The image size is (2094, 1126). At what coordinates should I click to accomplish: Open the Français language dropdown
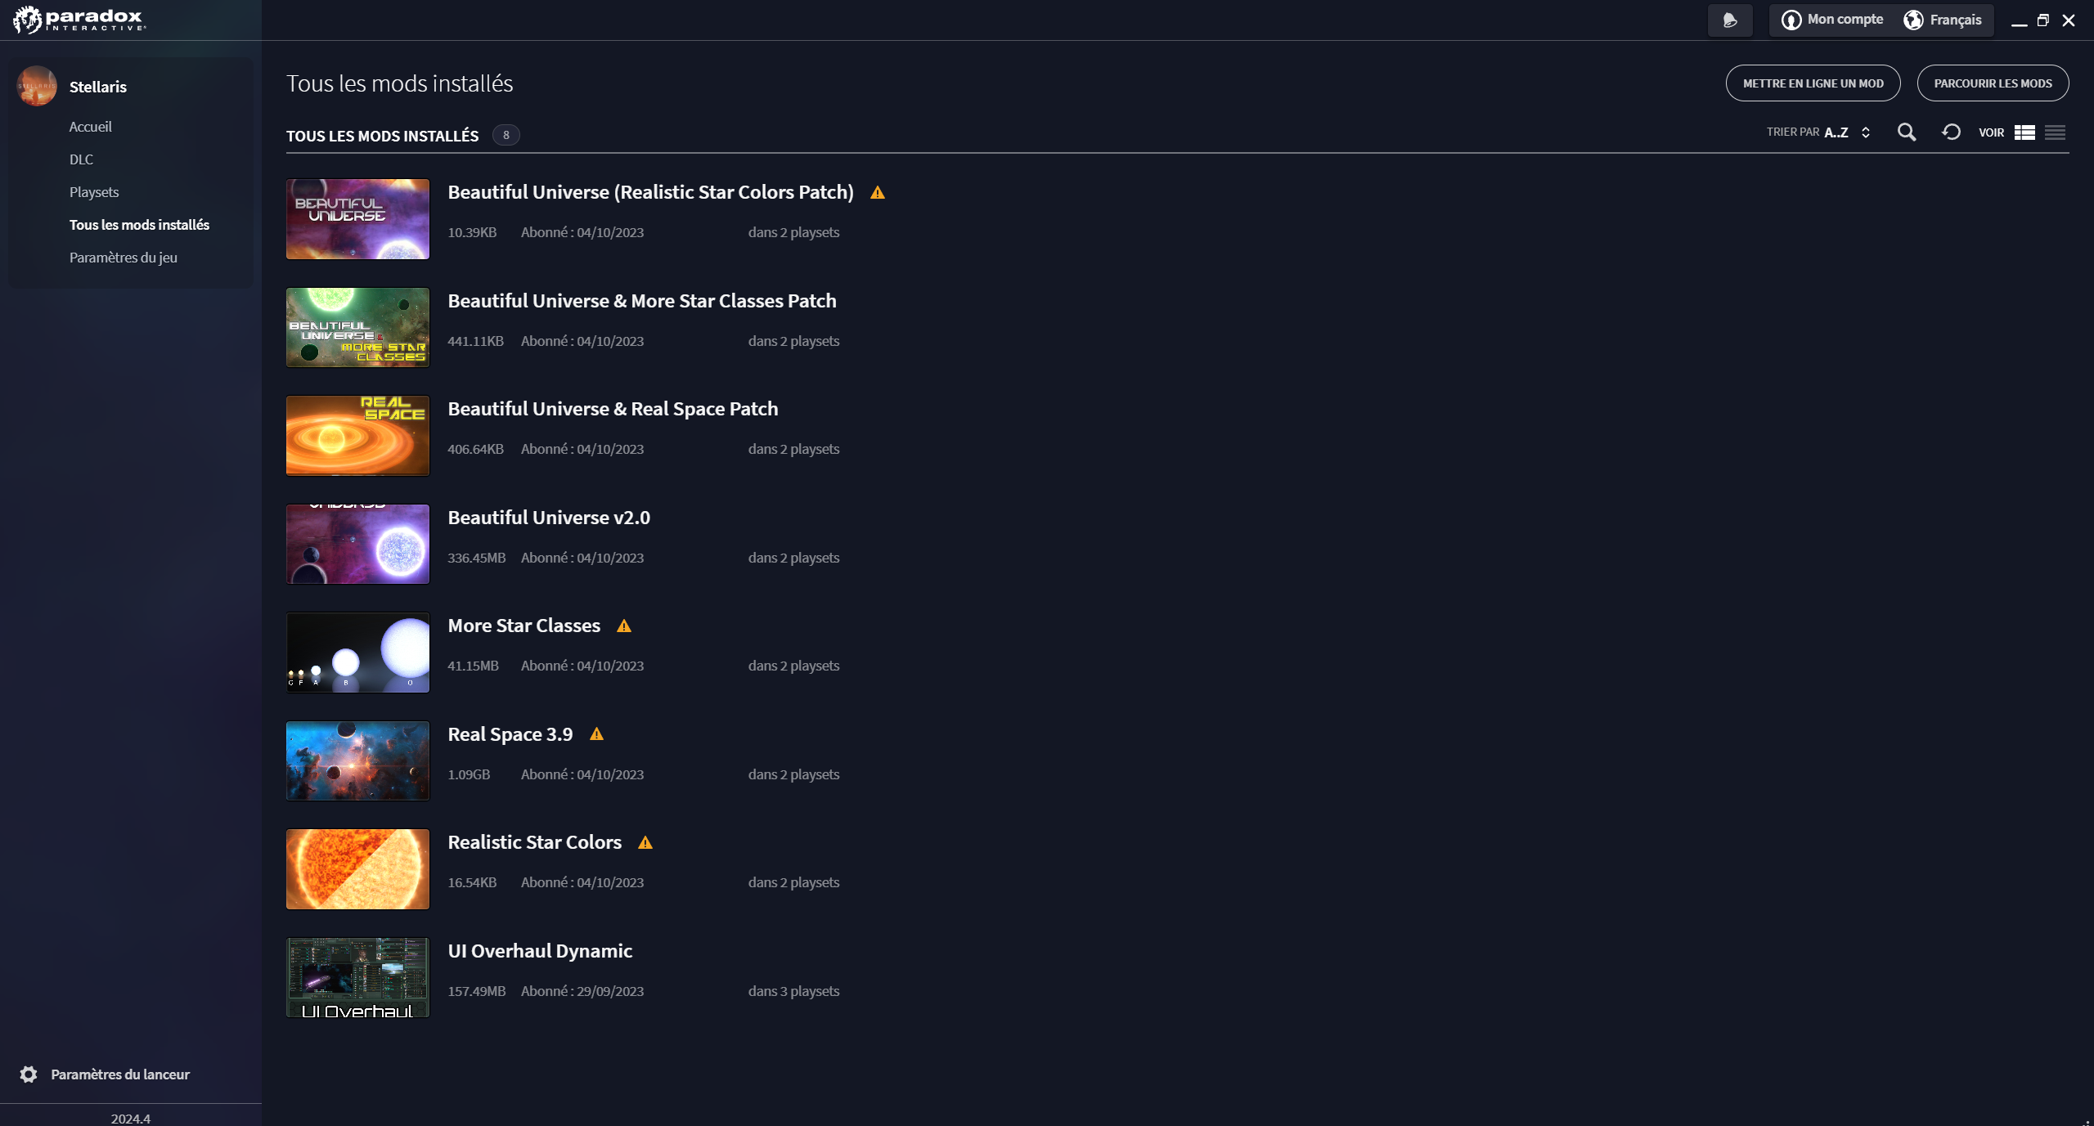[1943, 20]
